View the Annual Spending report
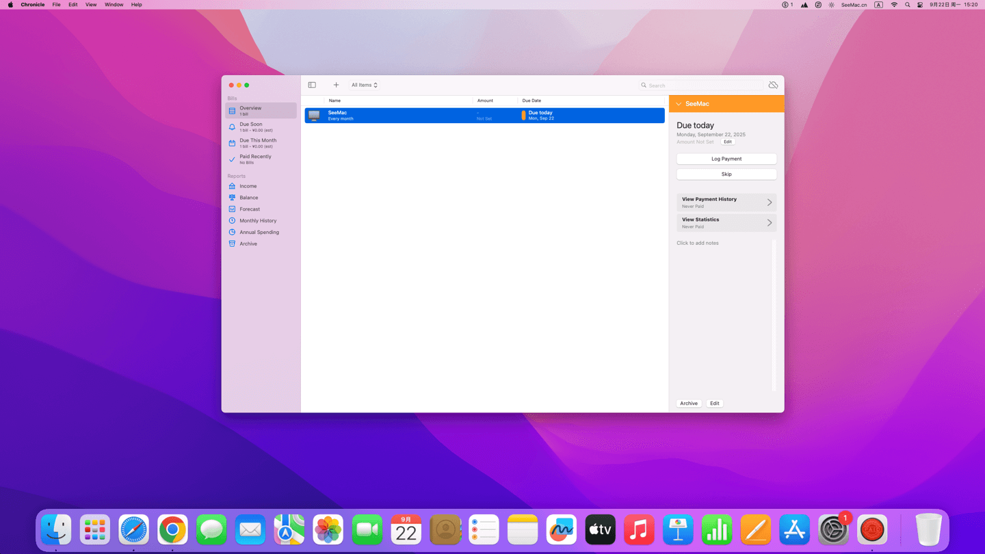Screen dimensions: 985x554 pyautogui.click(x=259, y=233)
